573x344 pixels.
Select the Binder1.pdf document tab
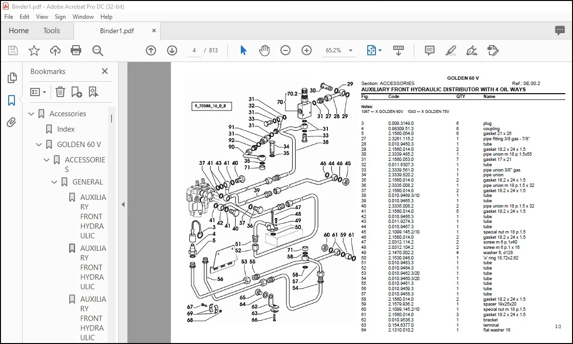tap(117, 31)
